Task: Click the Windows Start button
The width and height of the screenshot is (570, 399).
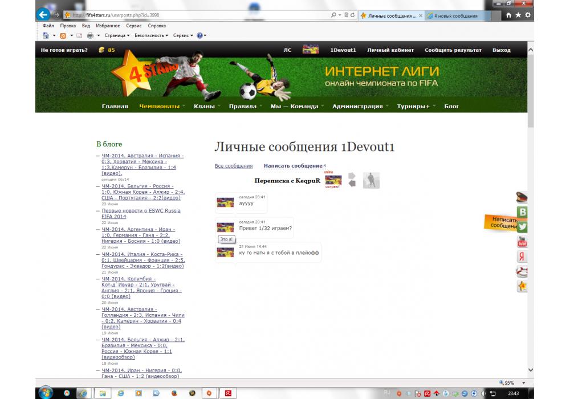Action: (46, 392)
